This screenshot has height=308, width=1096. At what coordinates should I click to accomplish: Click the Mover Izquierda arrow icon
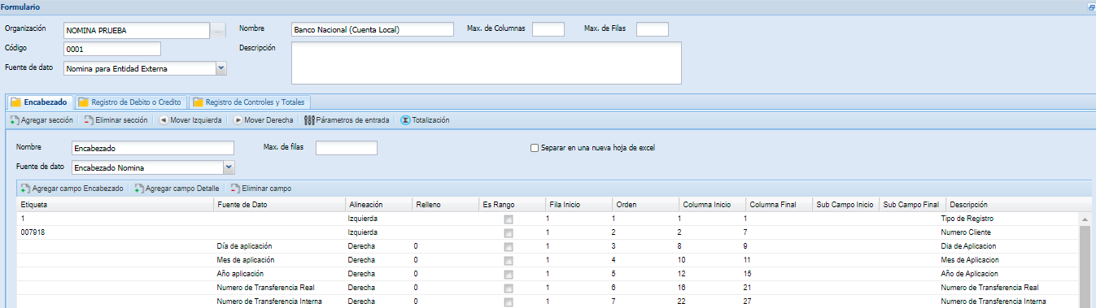click(x=164, y=120)
